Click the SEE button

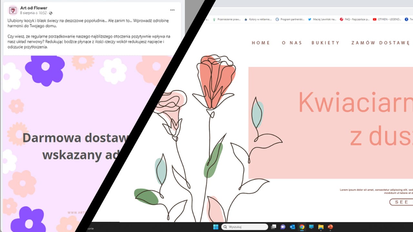pos(401,202)
